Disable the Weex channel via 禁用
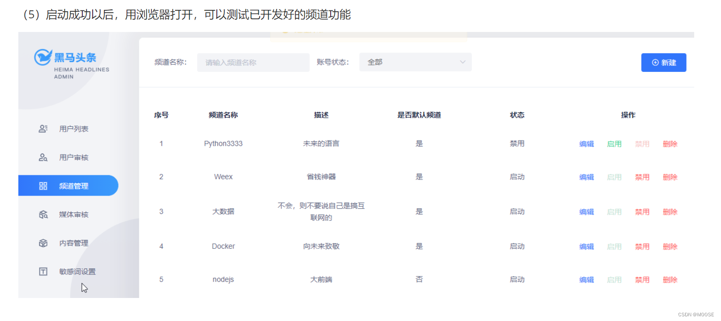721x321 pixels. [642, 177]
